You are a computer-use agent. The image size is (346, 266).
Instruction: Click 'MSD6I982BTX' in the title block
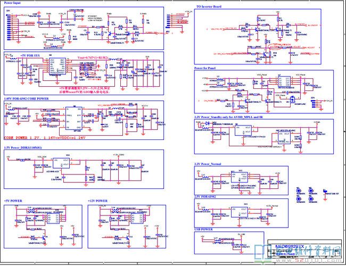290,246
